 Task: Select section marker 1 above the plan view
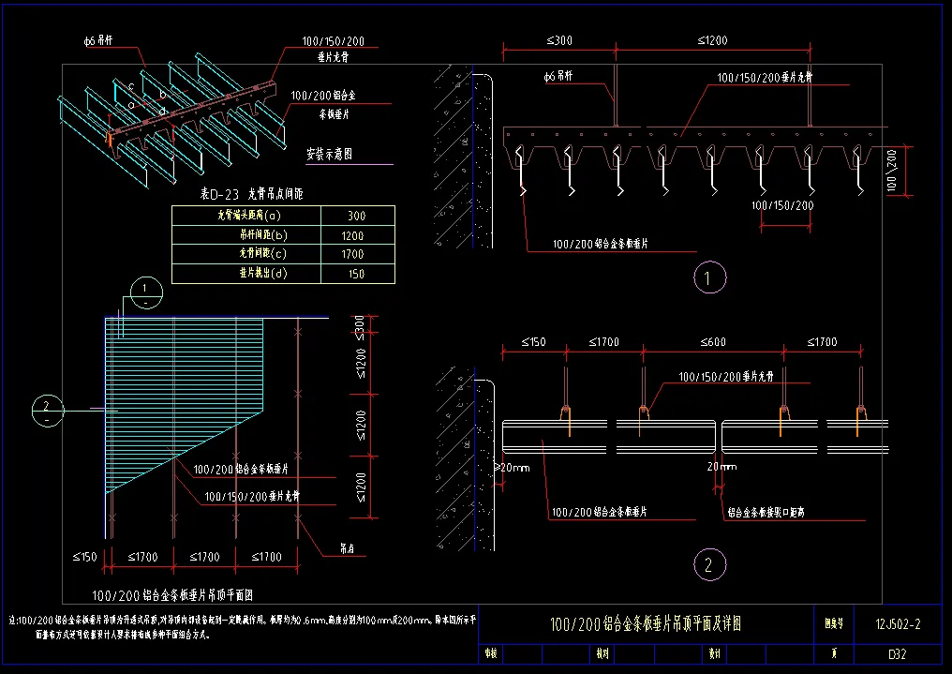[x=145, y=293]
